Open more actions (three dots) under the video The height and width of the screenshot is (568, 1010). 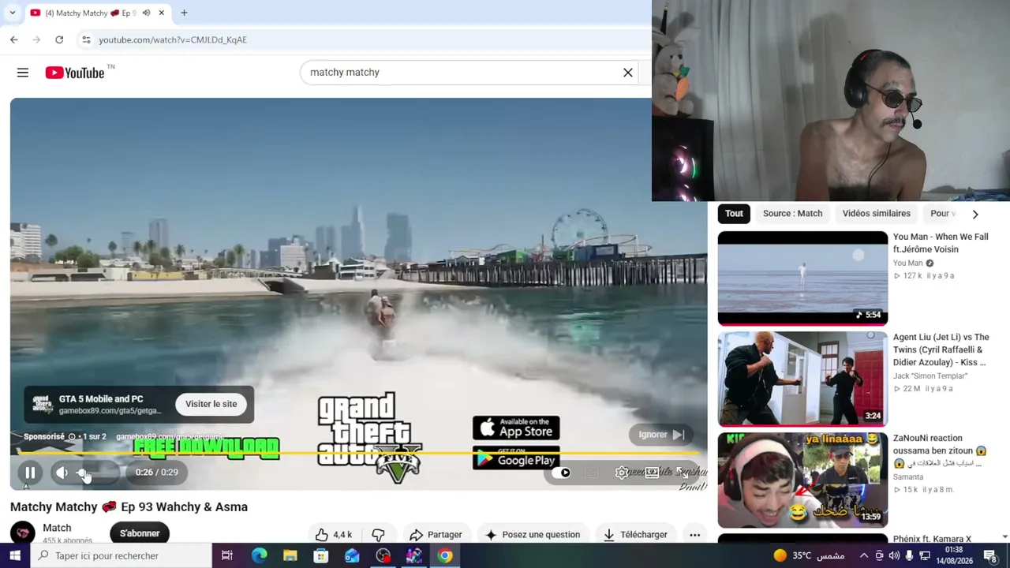pos(694,535)
